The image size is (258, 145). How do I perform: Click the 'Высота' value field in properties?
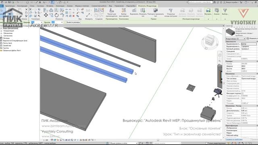tap(249, 69)
